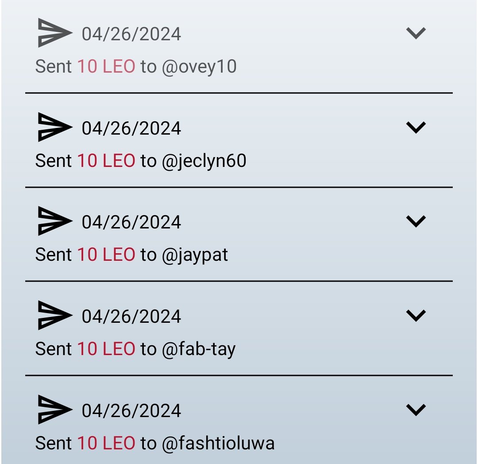Open the chevron for the @fab-tay transfer

[416, 315]
